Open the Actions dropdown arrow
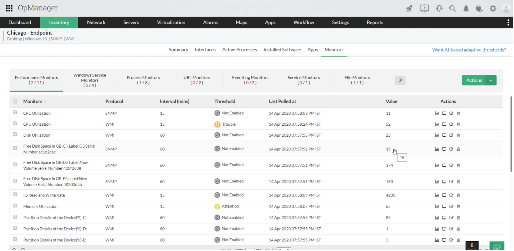The width and height of the screenshot is (514, 251). pos(491,80)
